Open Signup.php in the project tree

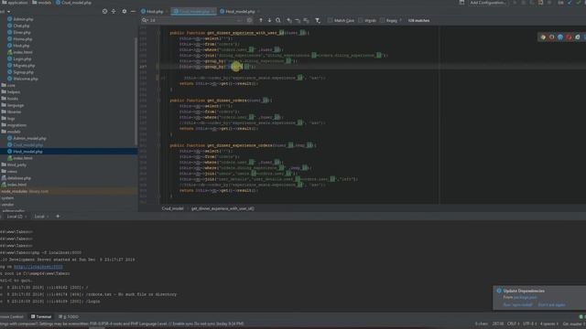[20, 72]
